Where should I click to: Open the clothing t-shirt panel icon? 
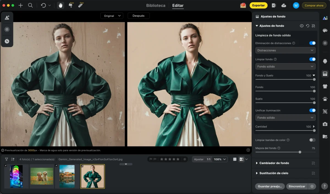[x=325, y=86]
